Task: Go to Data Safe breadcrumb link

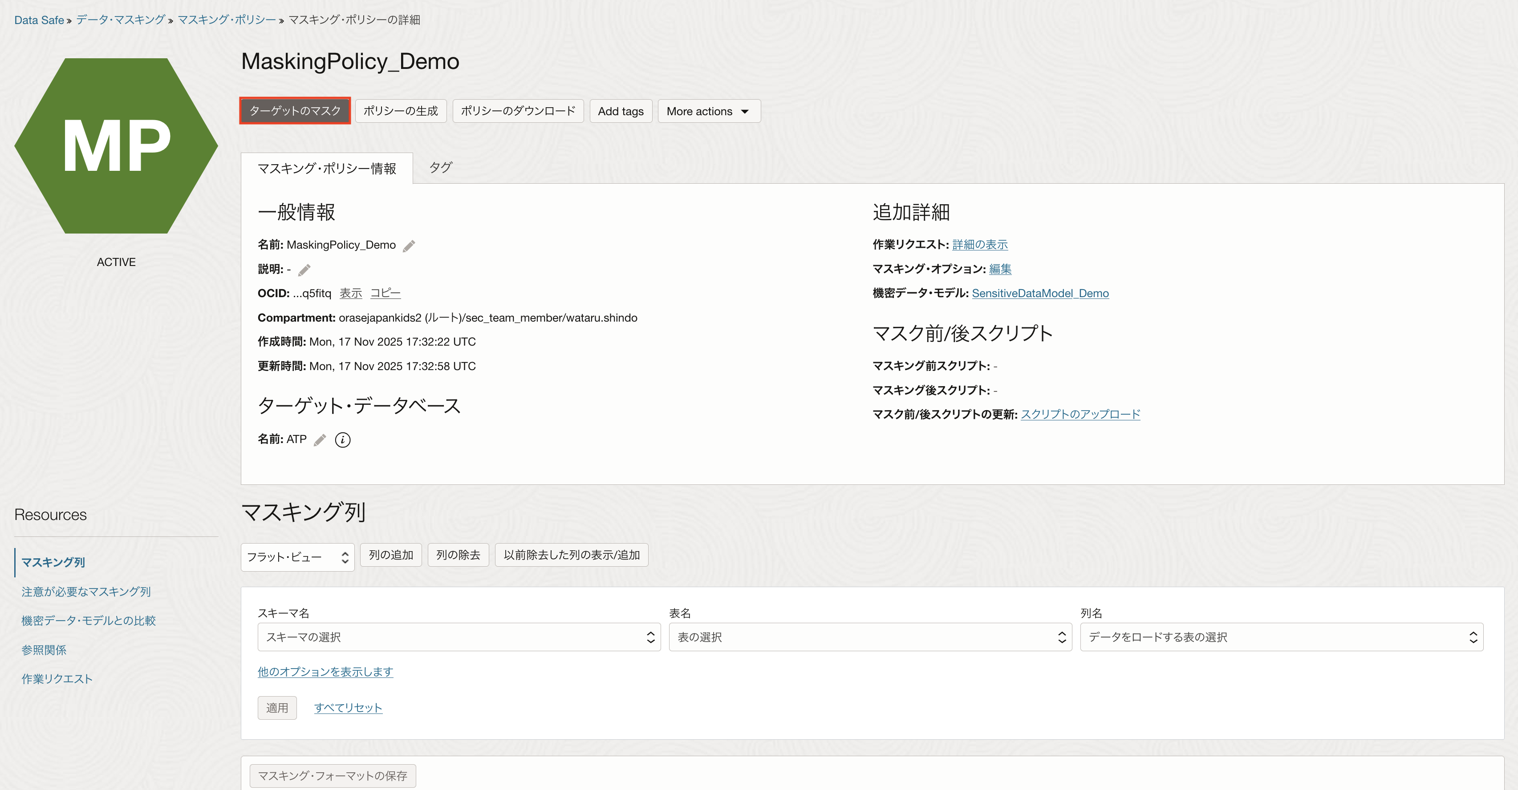Action: 39,20
